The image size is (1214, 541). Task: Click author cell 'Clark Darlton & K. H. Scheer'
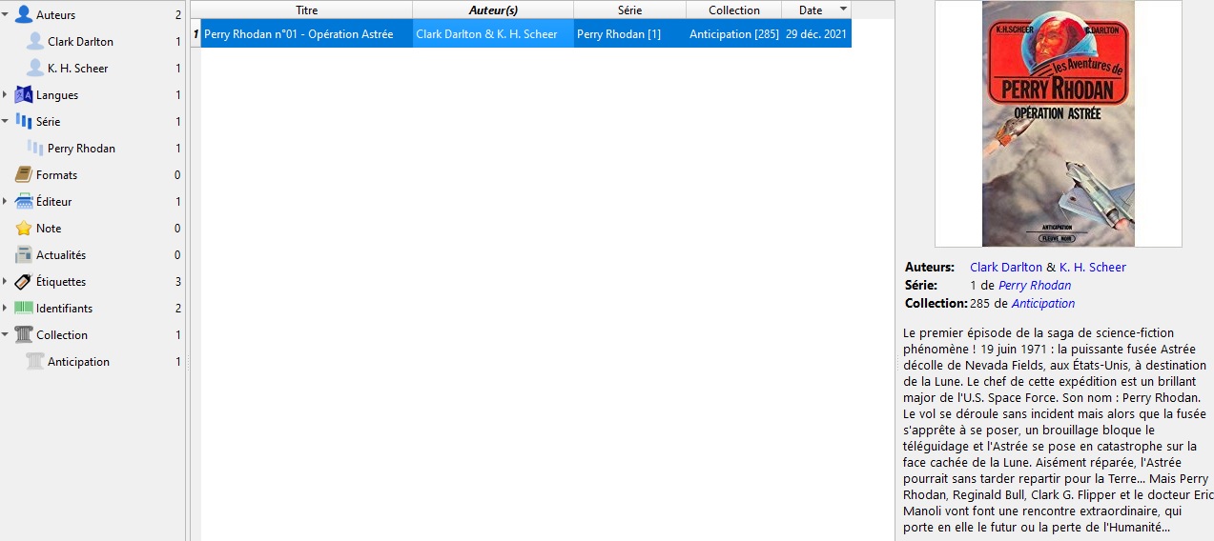coord(493,33)
